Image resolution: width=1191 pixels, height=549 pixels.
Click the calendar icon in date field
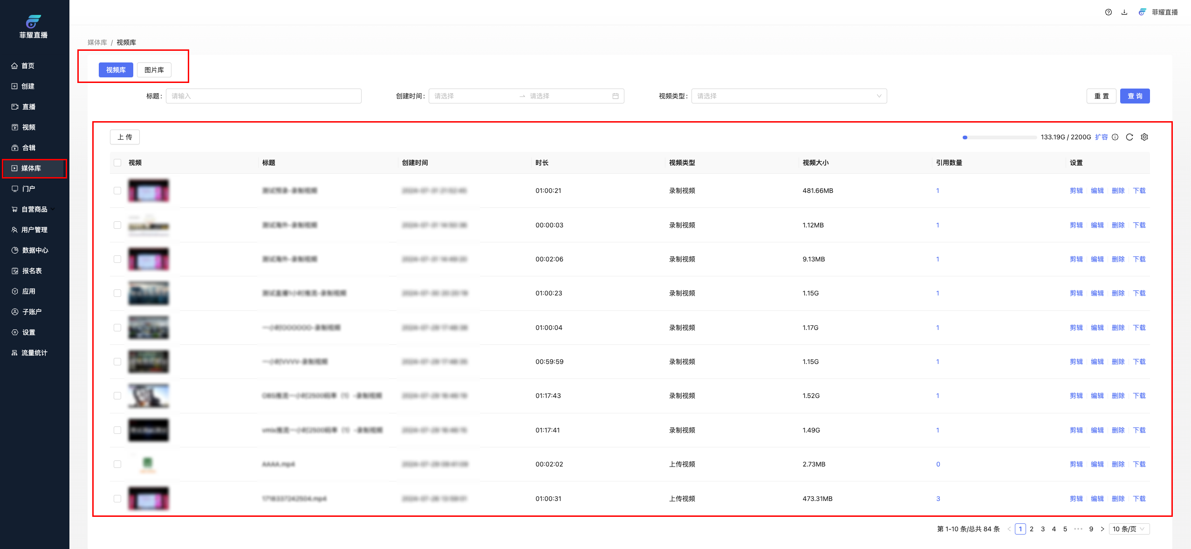coord(615,96)
